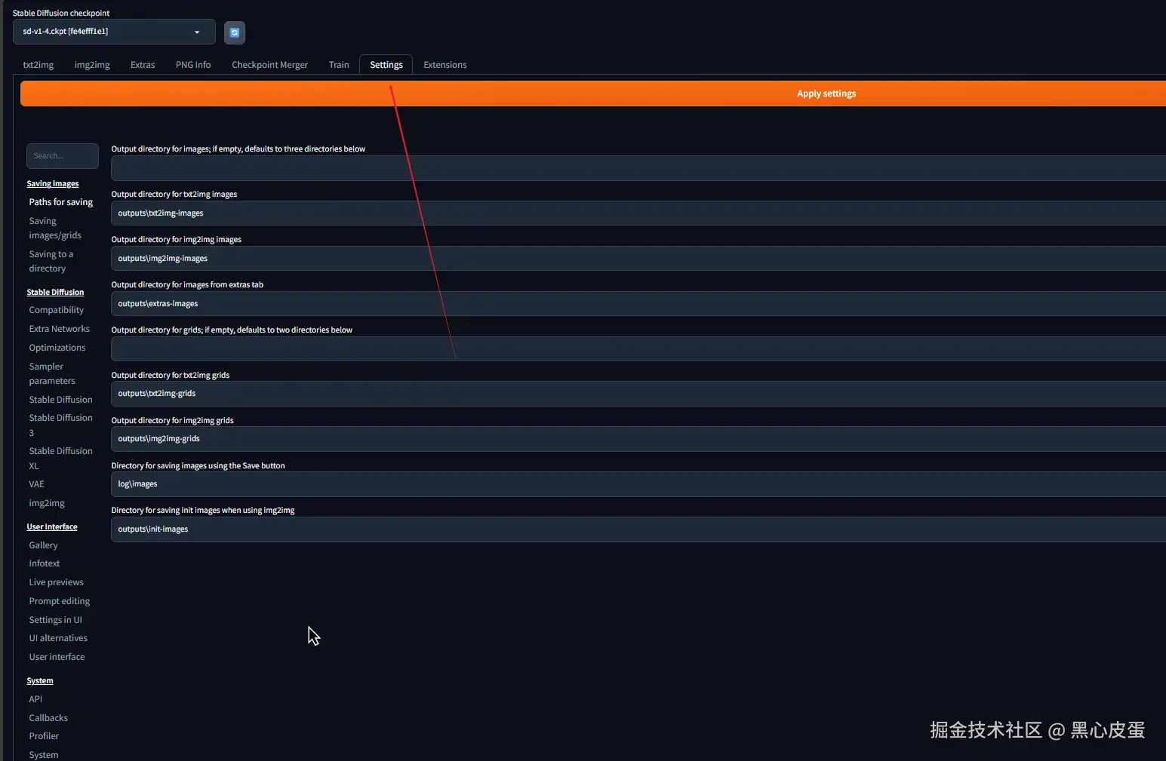Switch to the txt2img tab
The height and width of the screenshot is (761, 1166).
tap(38, 65)
